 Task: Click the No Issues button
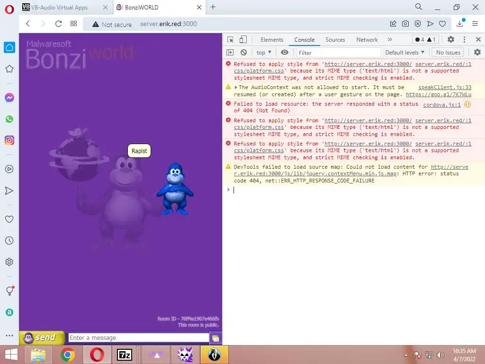click(448, 53)
